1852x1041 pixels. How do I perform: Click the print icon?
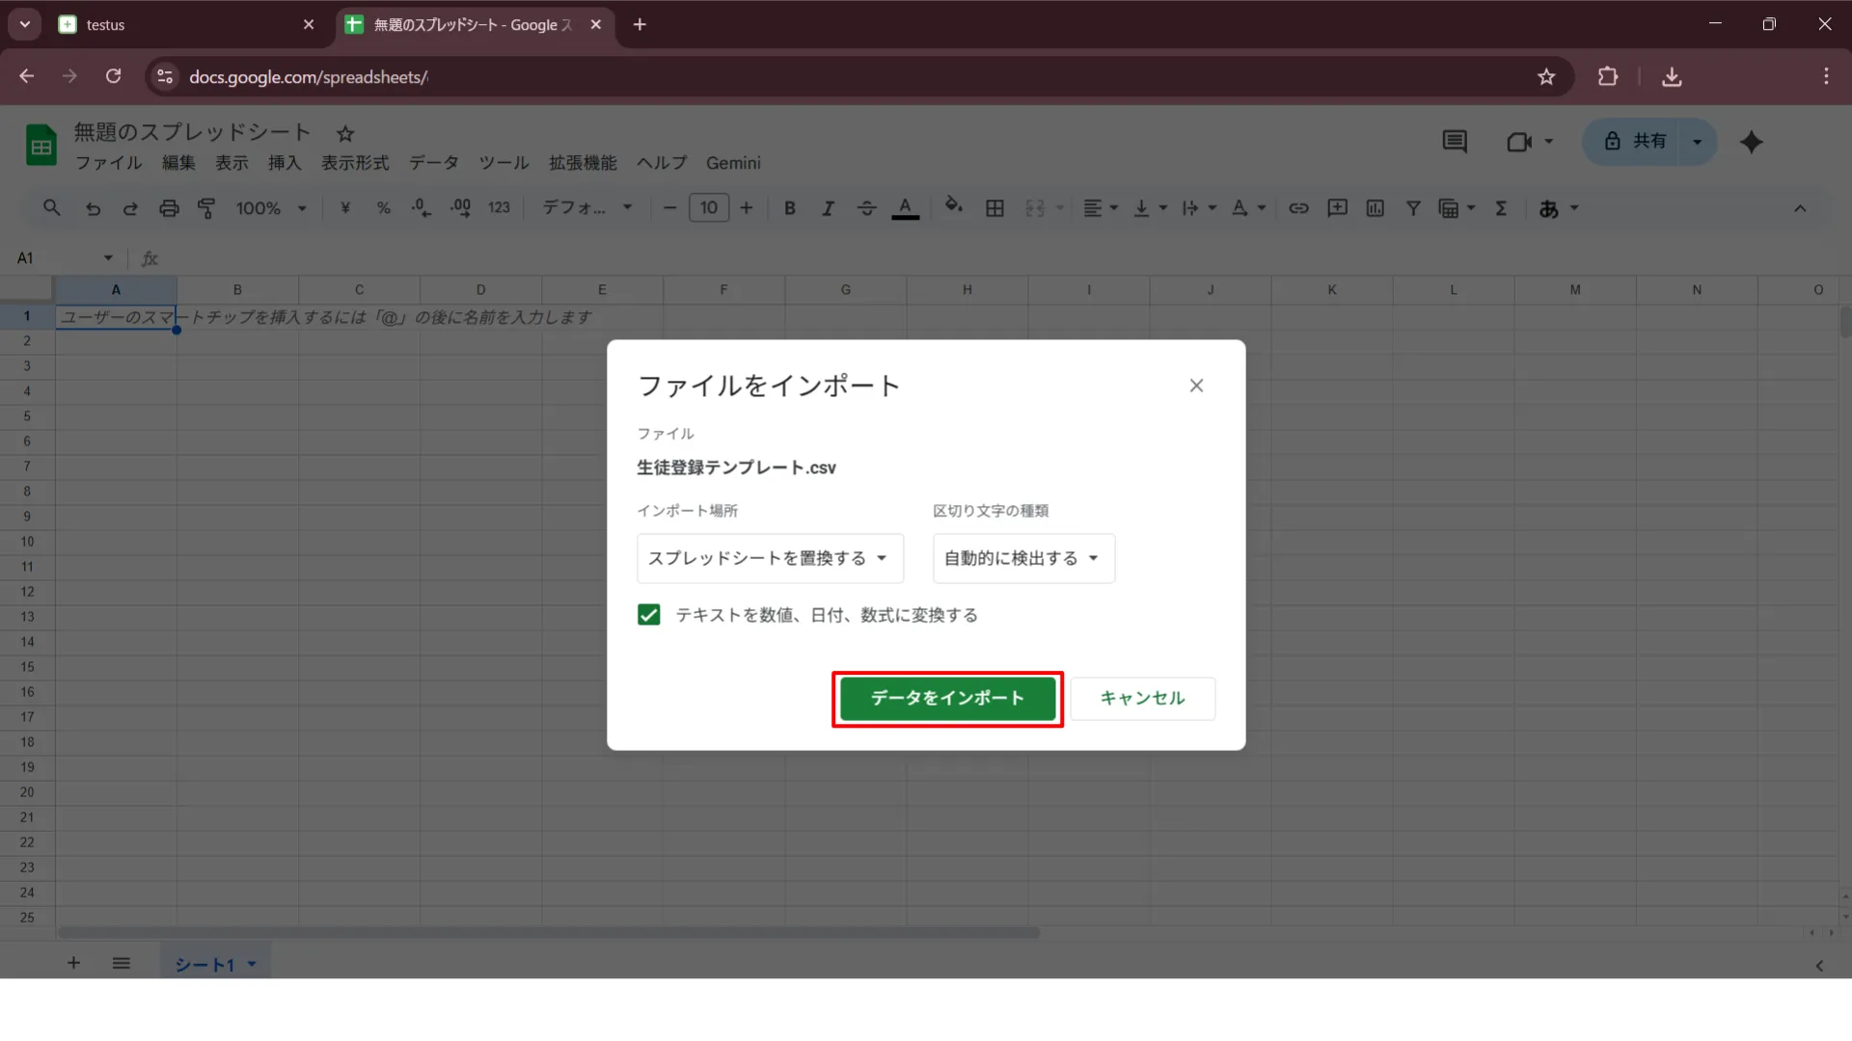[x=169, y=208]
